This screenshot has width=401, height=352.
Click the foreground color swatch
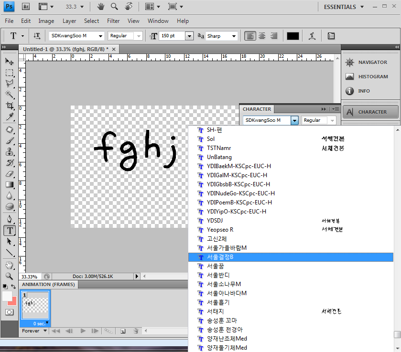pyautogui.click(x=7, y=296)
